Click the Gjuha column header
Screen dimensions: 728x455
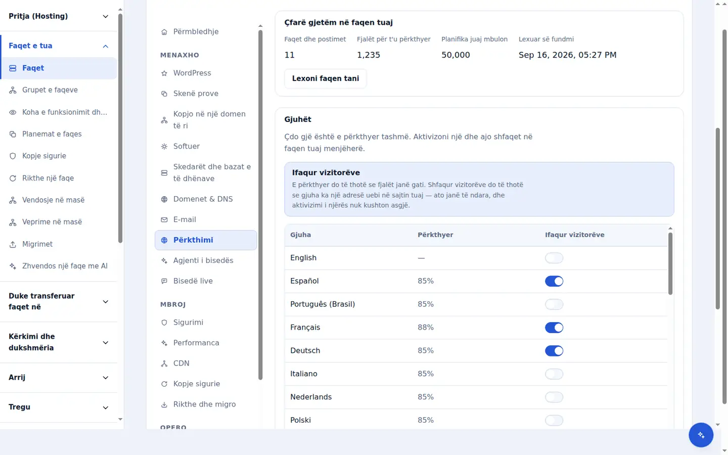tap(301, 235)
